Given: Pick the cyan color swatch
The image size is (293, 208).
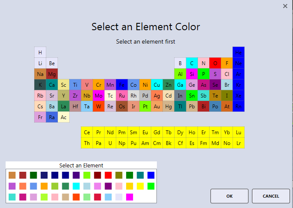Looking at the screenshot, I should pos(76,186).
